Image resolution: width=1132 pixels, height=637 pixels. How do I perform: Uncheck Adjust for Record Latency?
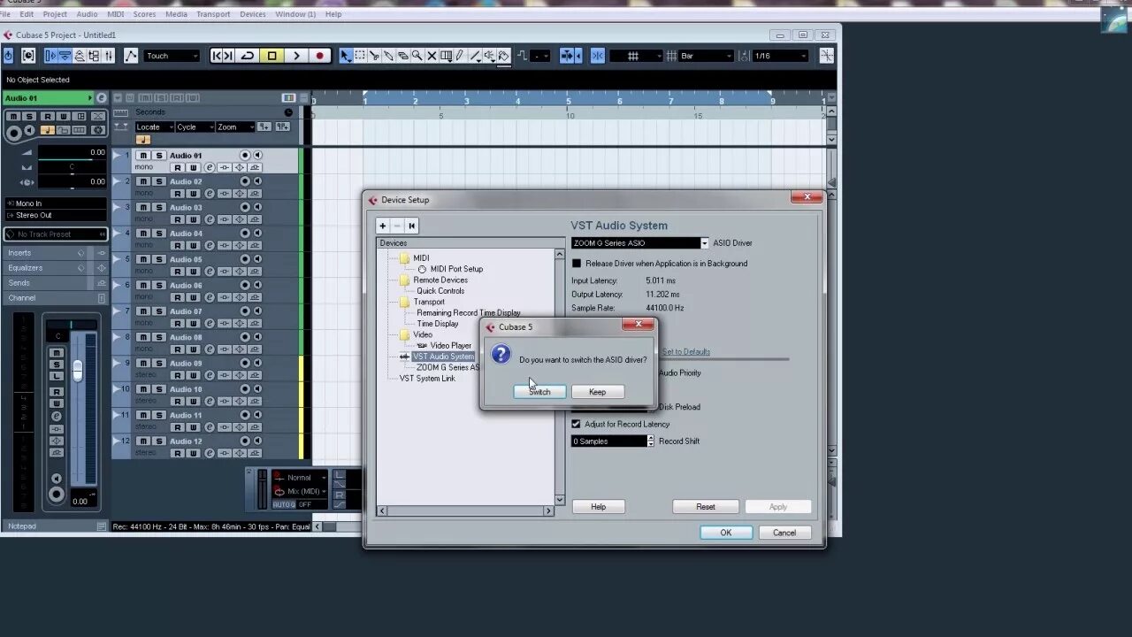577,424
